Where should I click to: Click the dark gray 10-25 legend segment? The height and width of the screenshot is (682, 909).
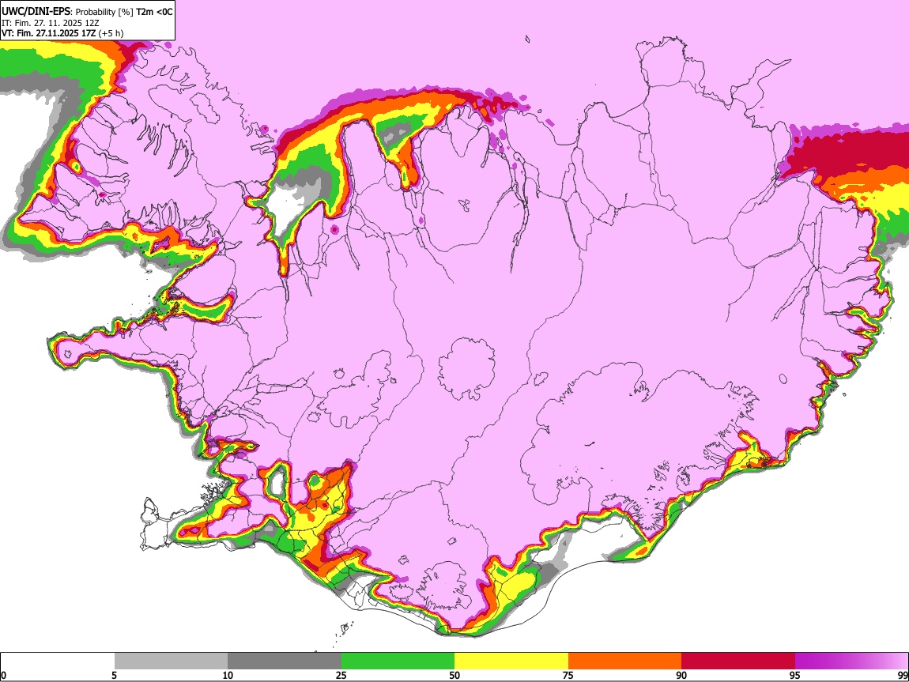tap(285, 661)
